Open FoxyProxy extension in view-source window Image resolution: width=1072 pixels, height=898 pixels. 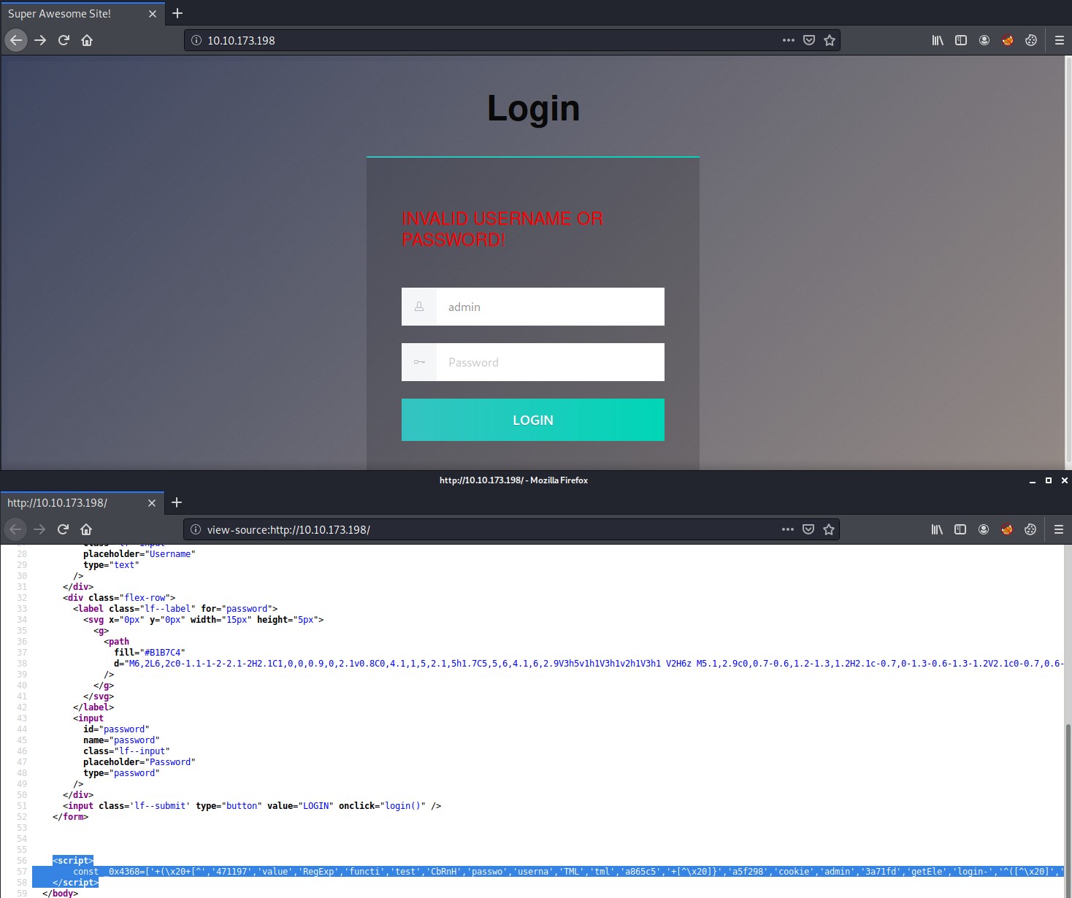tap(1007, 529)
